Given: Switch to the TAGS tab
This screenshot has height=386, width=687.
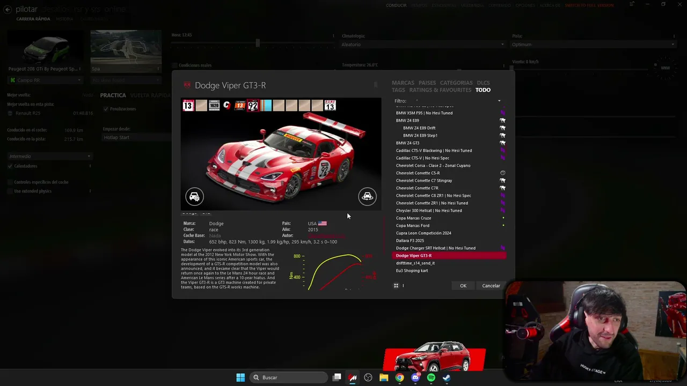Looking at the screenshot, I should tap(398, 90).
